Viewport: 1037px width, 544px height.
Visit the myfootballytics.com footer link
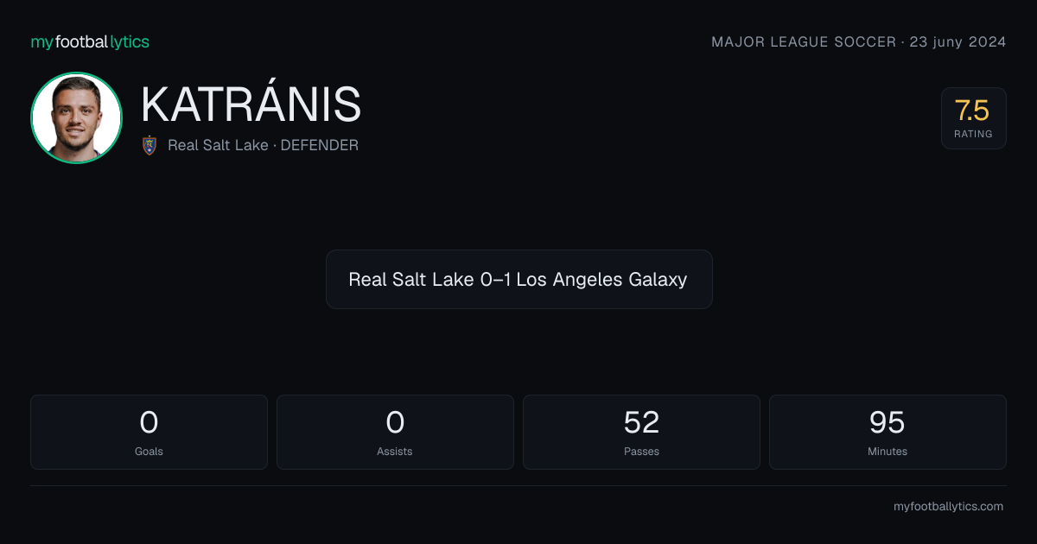(x=948, y=507)
